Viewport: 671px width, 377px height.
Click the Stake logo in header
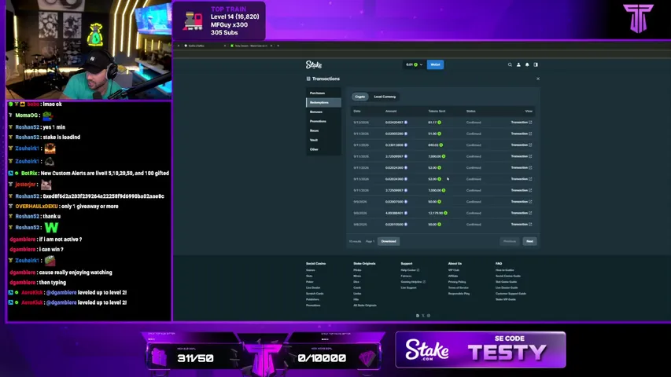pos(314,64)
